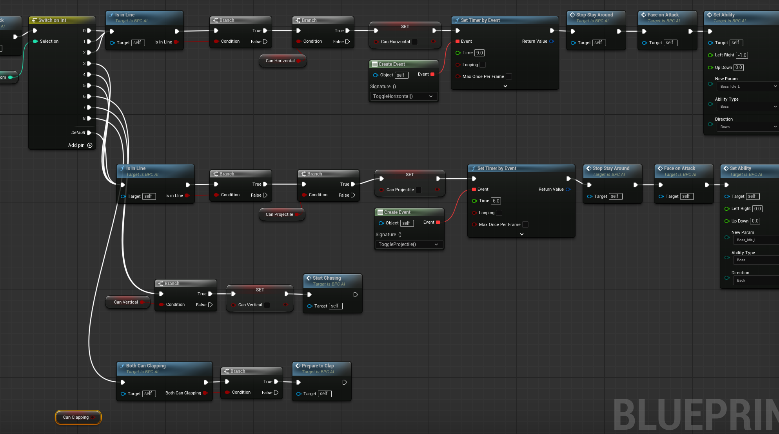The height and width of the screenshot is (434, 779).
Task: Expand advanced pins on top Set Timer by Event
Action: pyautogui.click(x=505, y=86)
